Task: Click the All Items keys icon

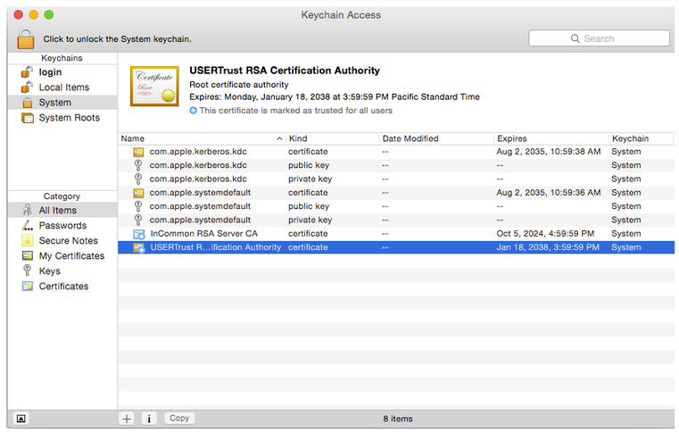Action: tap(28, 210)
